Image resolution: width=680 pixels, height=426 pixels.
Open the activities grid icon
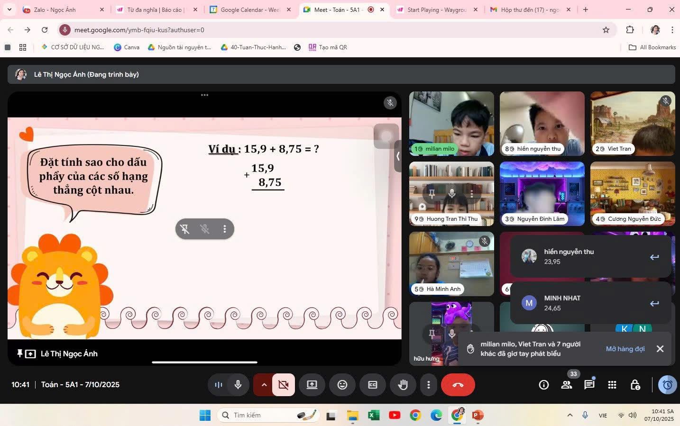click(612, 385)
